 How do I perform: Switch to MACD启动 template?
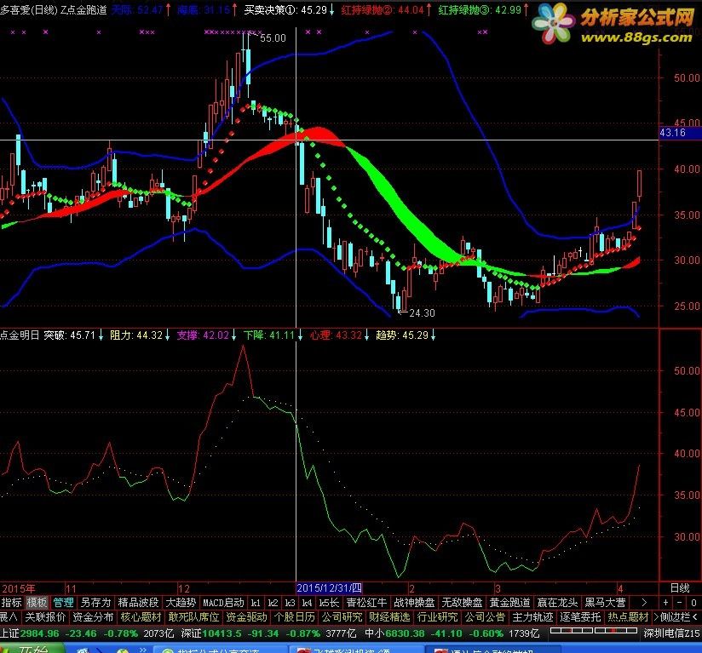click(223, 603)
